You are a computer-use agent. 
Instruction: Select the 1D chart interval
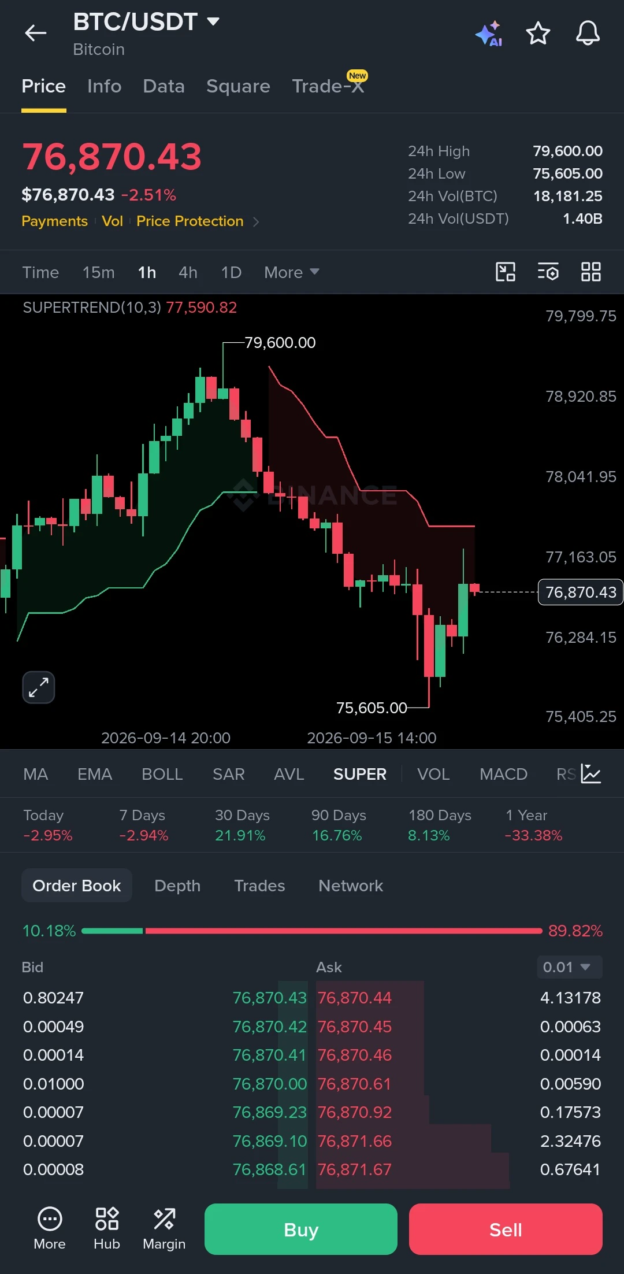(x=231, y=272)
